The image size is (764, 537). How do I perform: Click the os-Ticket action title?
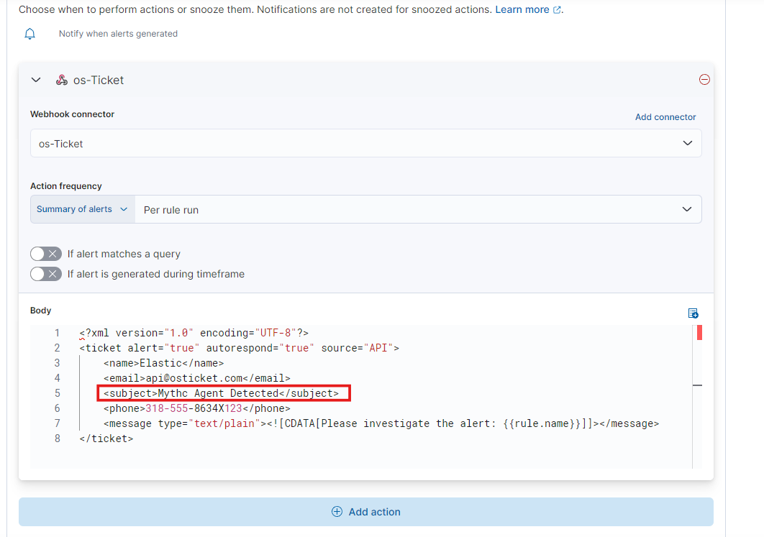point(99,80)
